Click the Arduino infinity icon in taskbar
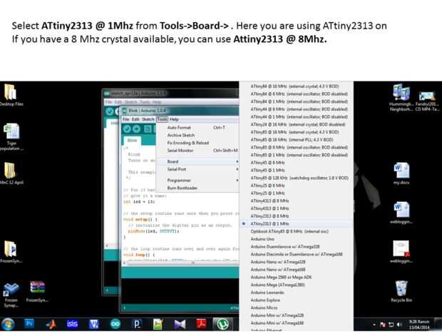The height and width of the screenshot is (332, 442). click(x=115, y=324)
